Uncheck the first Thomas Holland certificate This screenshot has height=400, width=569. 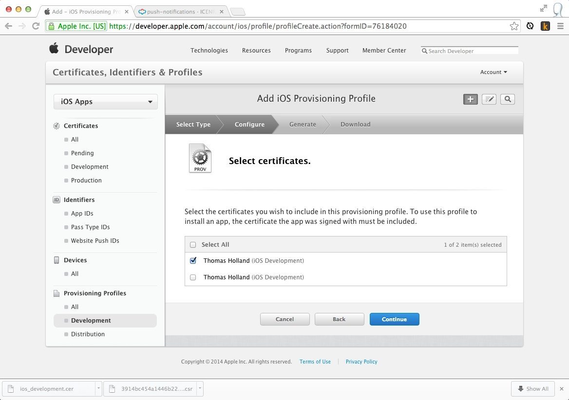click(x=193, y=261)
